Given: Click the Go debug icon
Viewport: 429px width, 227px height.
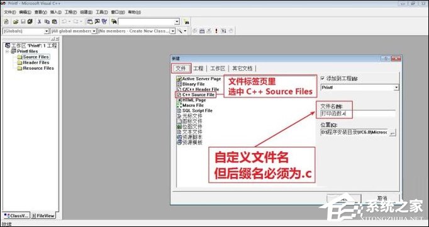Looking at the screenshot, I should coord(223,31).
